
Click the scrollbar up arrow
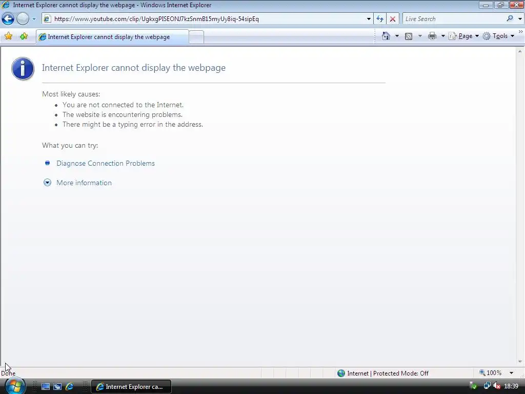tap(520, 51)
